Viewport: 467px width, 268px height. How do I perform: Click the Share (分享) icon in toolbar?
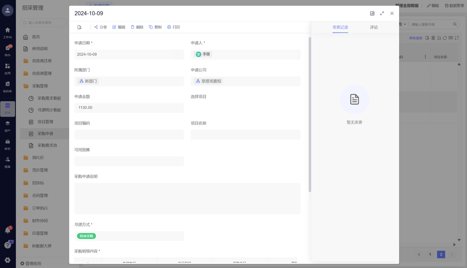point(96,27)
